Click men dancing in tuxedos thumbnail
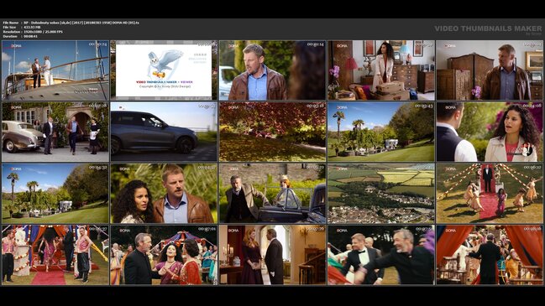Viewport: 545px width, 306px height. tap(381, 255)
